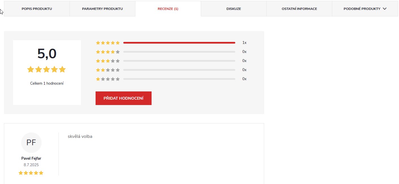
Task: Click the PF avatar circle
Action: tap(31, 142)
